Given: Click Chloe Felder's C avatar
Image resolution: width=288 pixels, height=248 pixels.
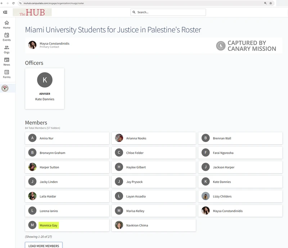Looking at the screenshot, I should click(x=119, y=152).
